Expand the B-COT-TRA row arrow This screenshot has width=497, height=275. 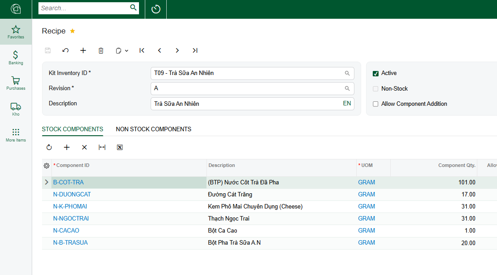click(46, 182)
